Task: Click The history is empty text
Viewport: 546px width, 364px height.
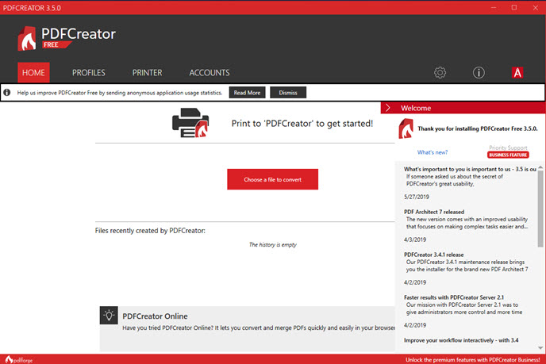Action: click(x=273, y=244)
